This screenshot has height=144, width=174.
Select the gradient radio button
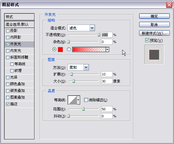pyautogui.click(x=69, y=49)
